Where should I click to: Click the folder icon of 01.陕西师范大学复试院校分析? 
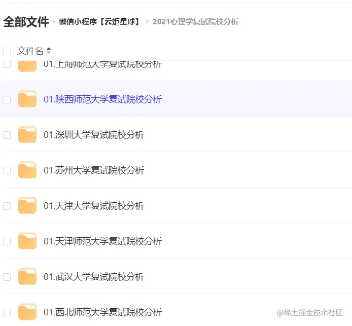click(27, 99)
